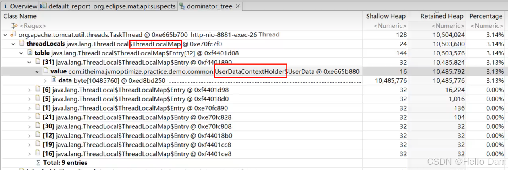The width and height of the screenshot is (508, 170).
Task: Select the Total: 9 entries row
Action: (254, 163)
